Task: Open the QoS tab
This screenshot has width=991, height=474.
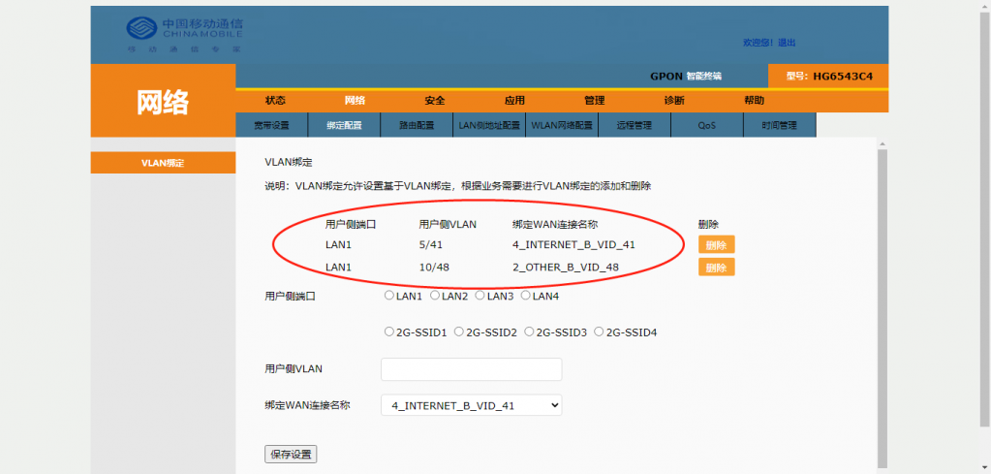Action: pyautogui.click(x=707, y=125)
